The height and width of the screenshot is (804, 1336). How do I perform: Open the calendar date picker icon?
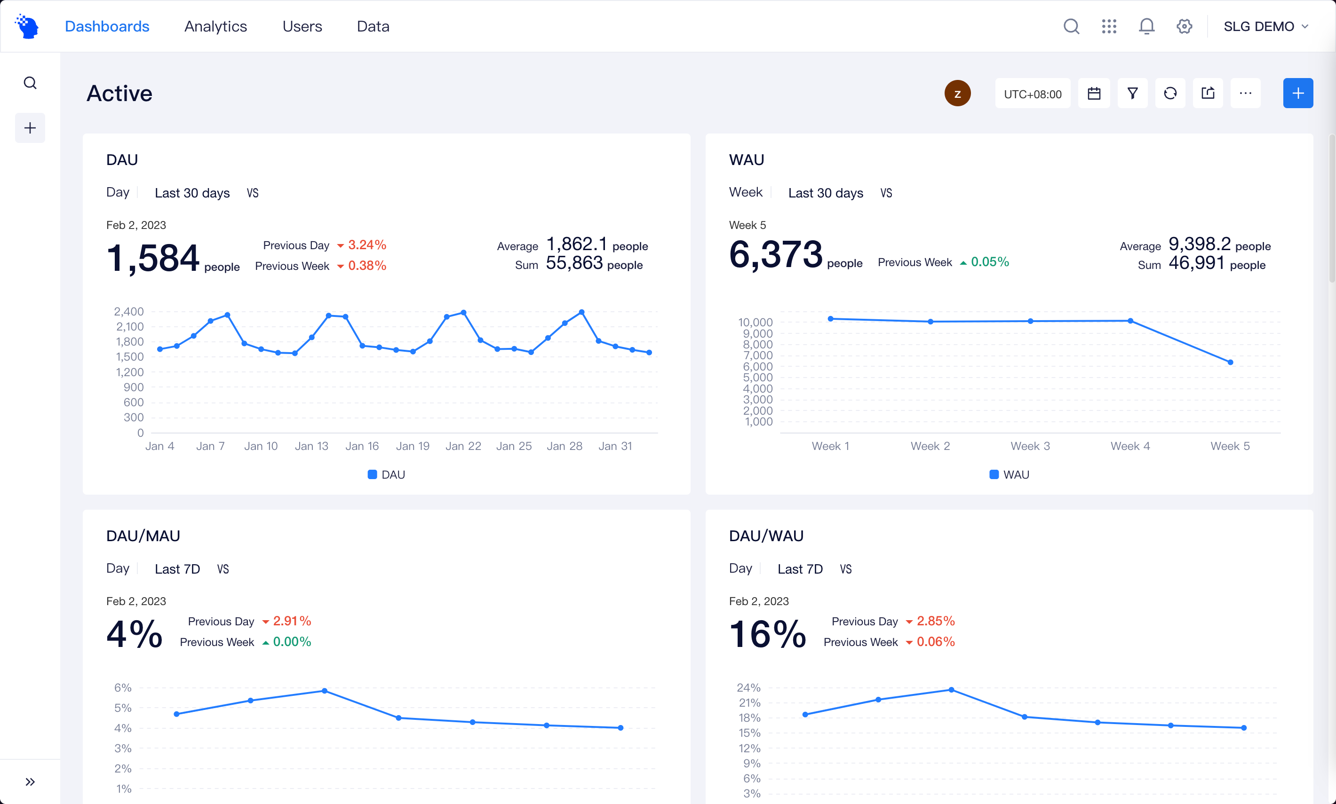pos(1094,93)
